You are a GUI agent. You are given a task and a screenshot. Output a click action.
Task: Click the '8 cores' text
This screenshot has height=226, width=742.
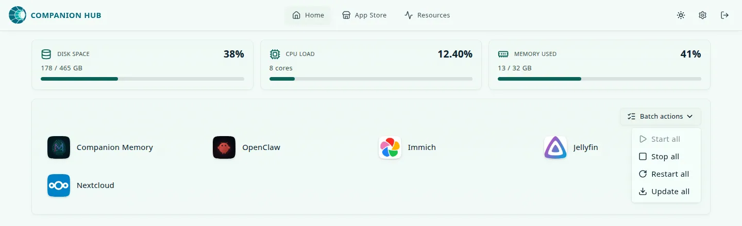point(281,68)
